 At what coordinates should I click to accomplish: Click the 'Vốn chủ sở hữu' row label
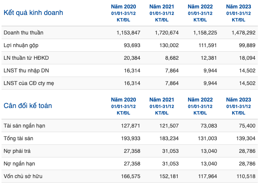click(x=23, y=176)
